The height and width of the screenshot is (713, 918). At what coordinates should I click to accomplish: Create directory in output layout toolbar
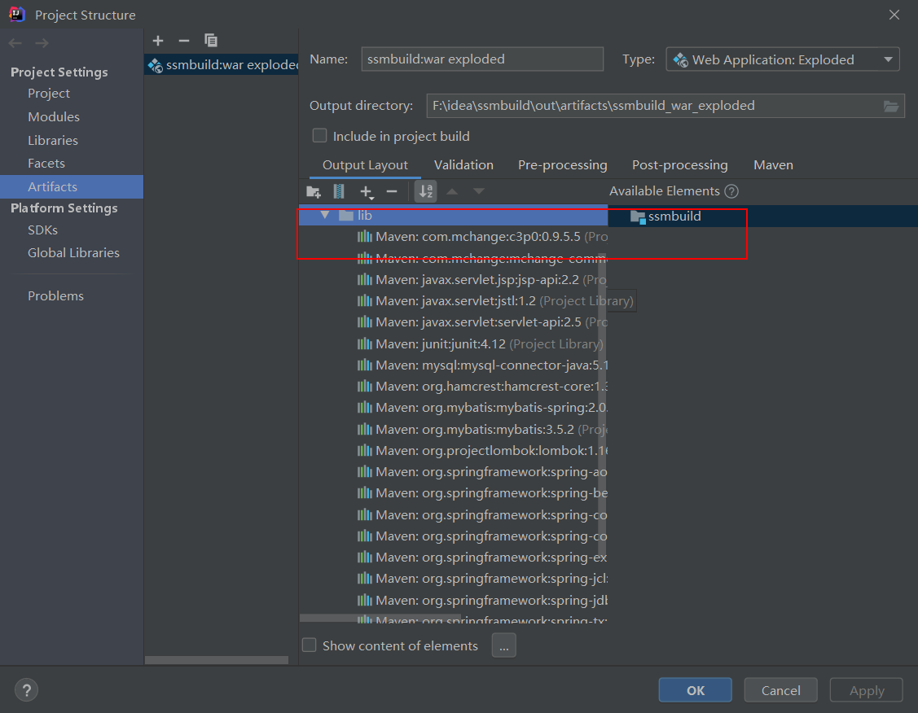(x=314, y=191)
